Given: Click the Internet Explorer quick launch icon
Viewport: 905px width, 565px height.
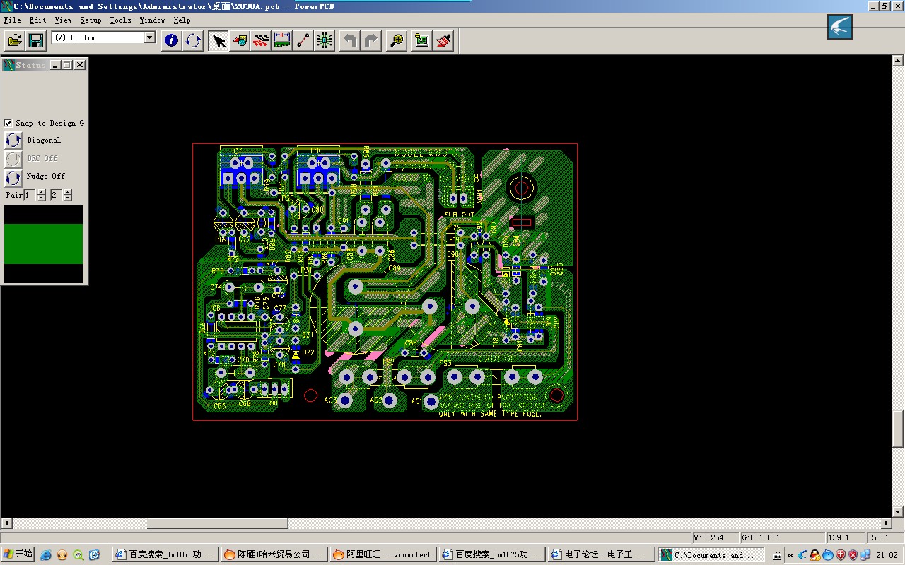Looking at the screenshot, I should tap(47, 555).
